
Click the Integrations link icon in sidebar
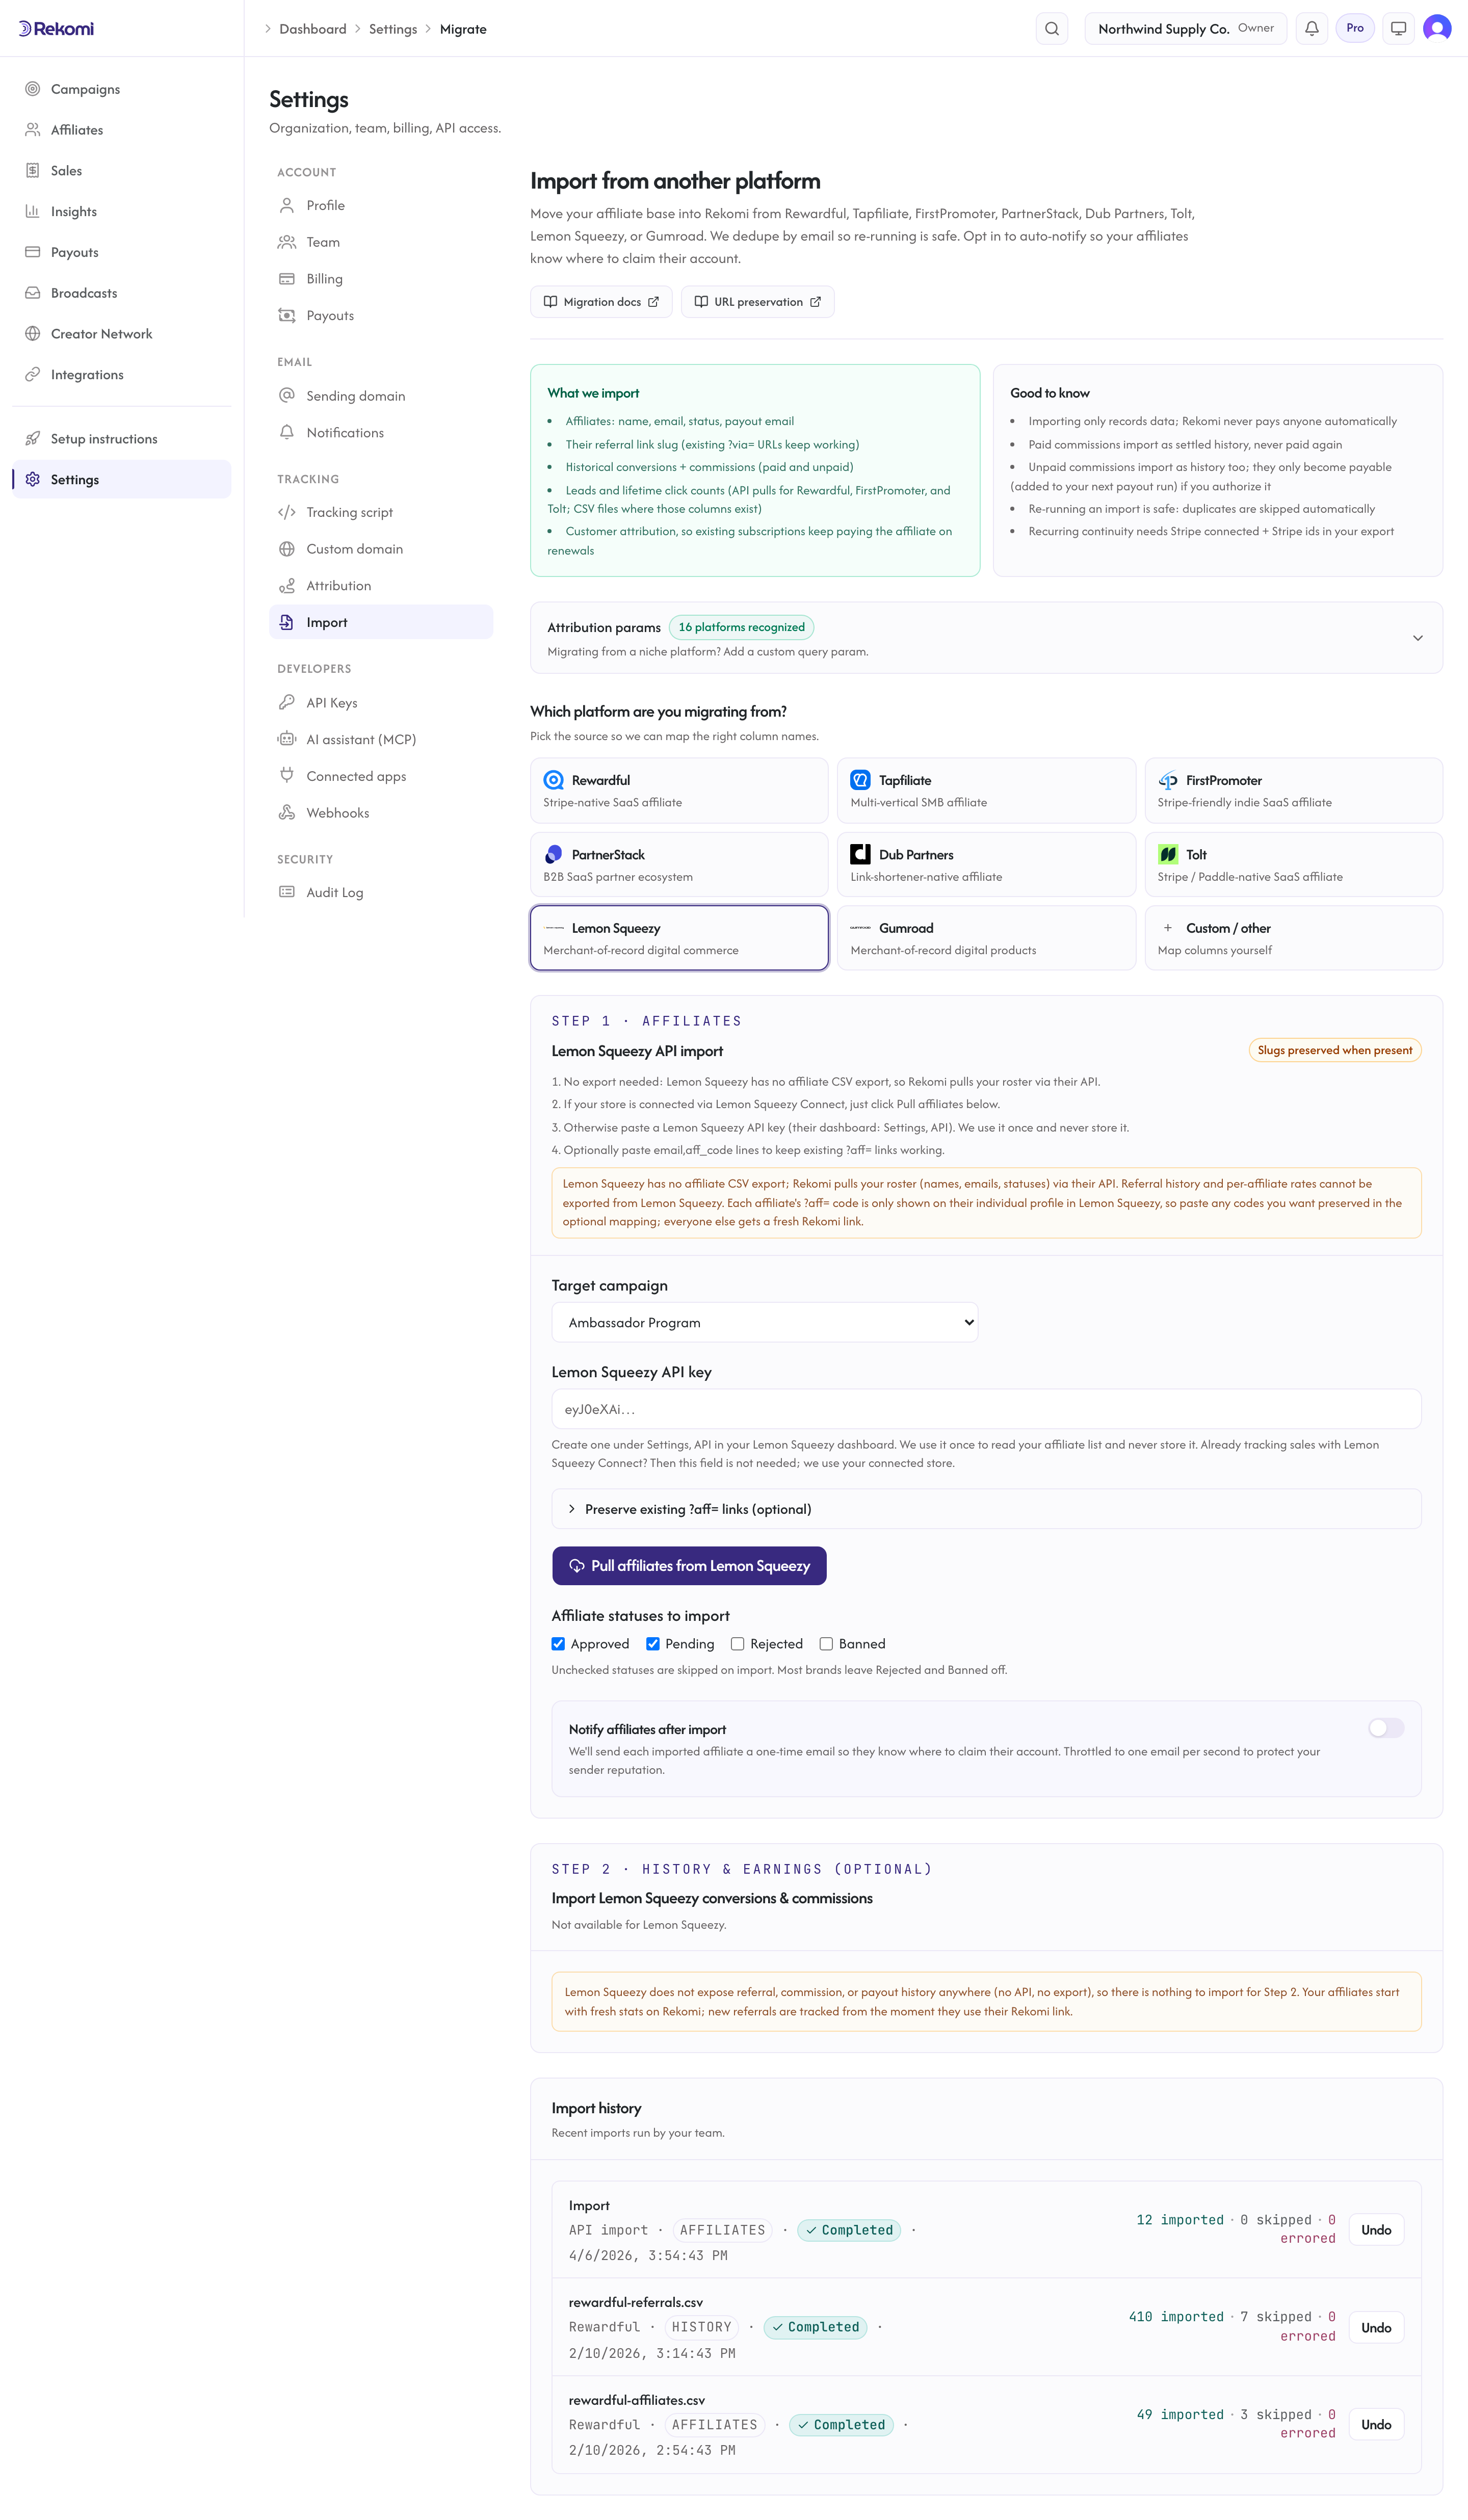tap(33, 375)
